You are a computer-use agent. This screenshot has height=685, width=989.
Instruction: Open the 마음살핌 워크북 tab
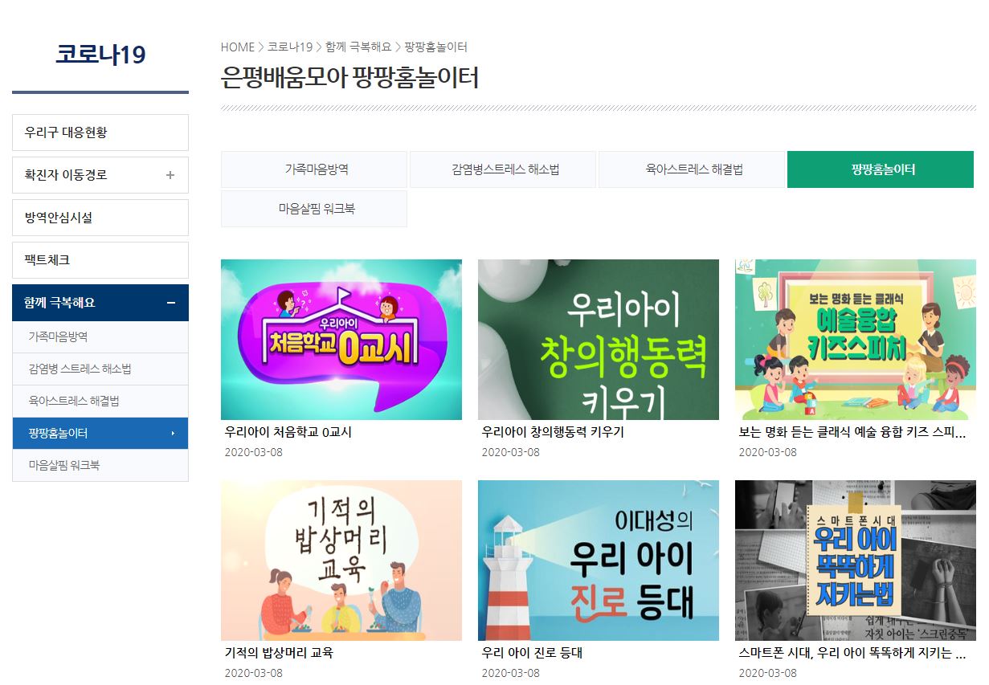point(314,209)
